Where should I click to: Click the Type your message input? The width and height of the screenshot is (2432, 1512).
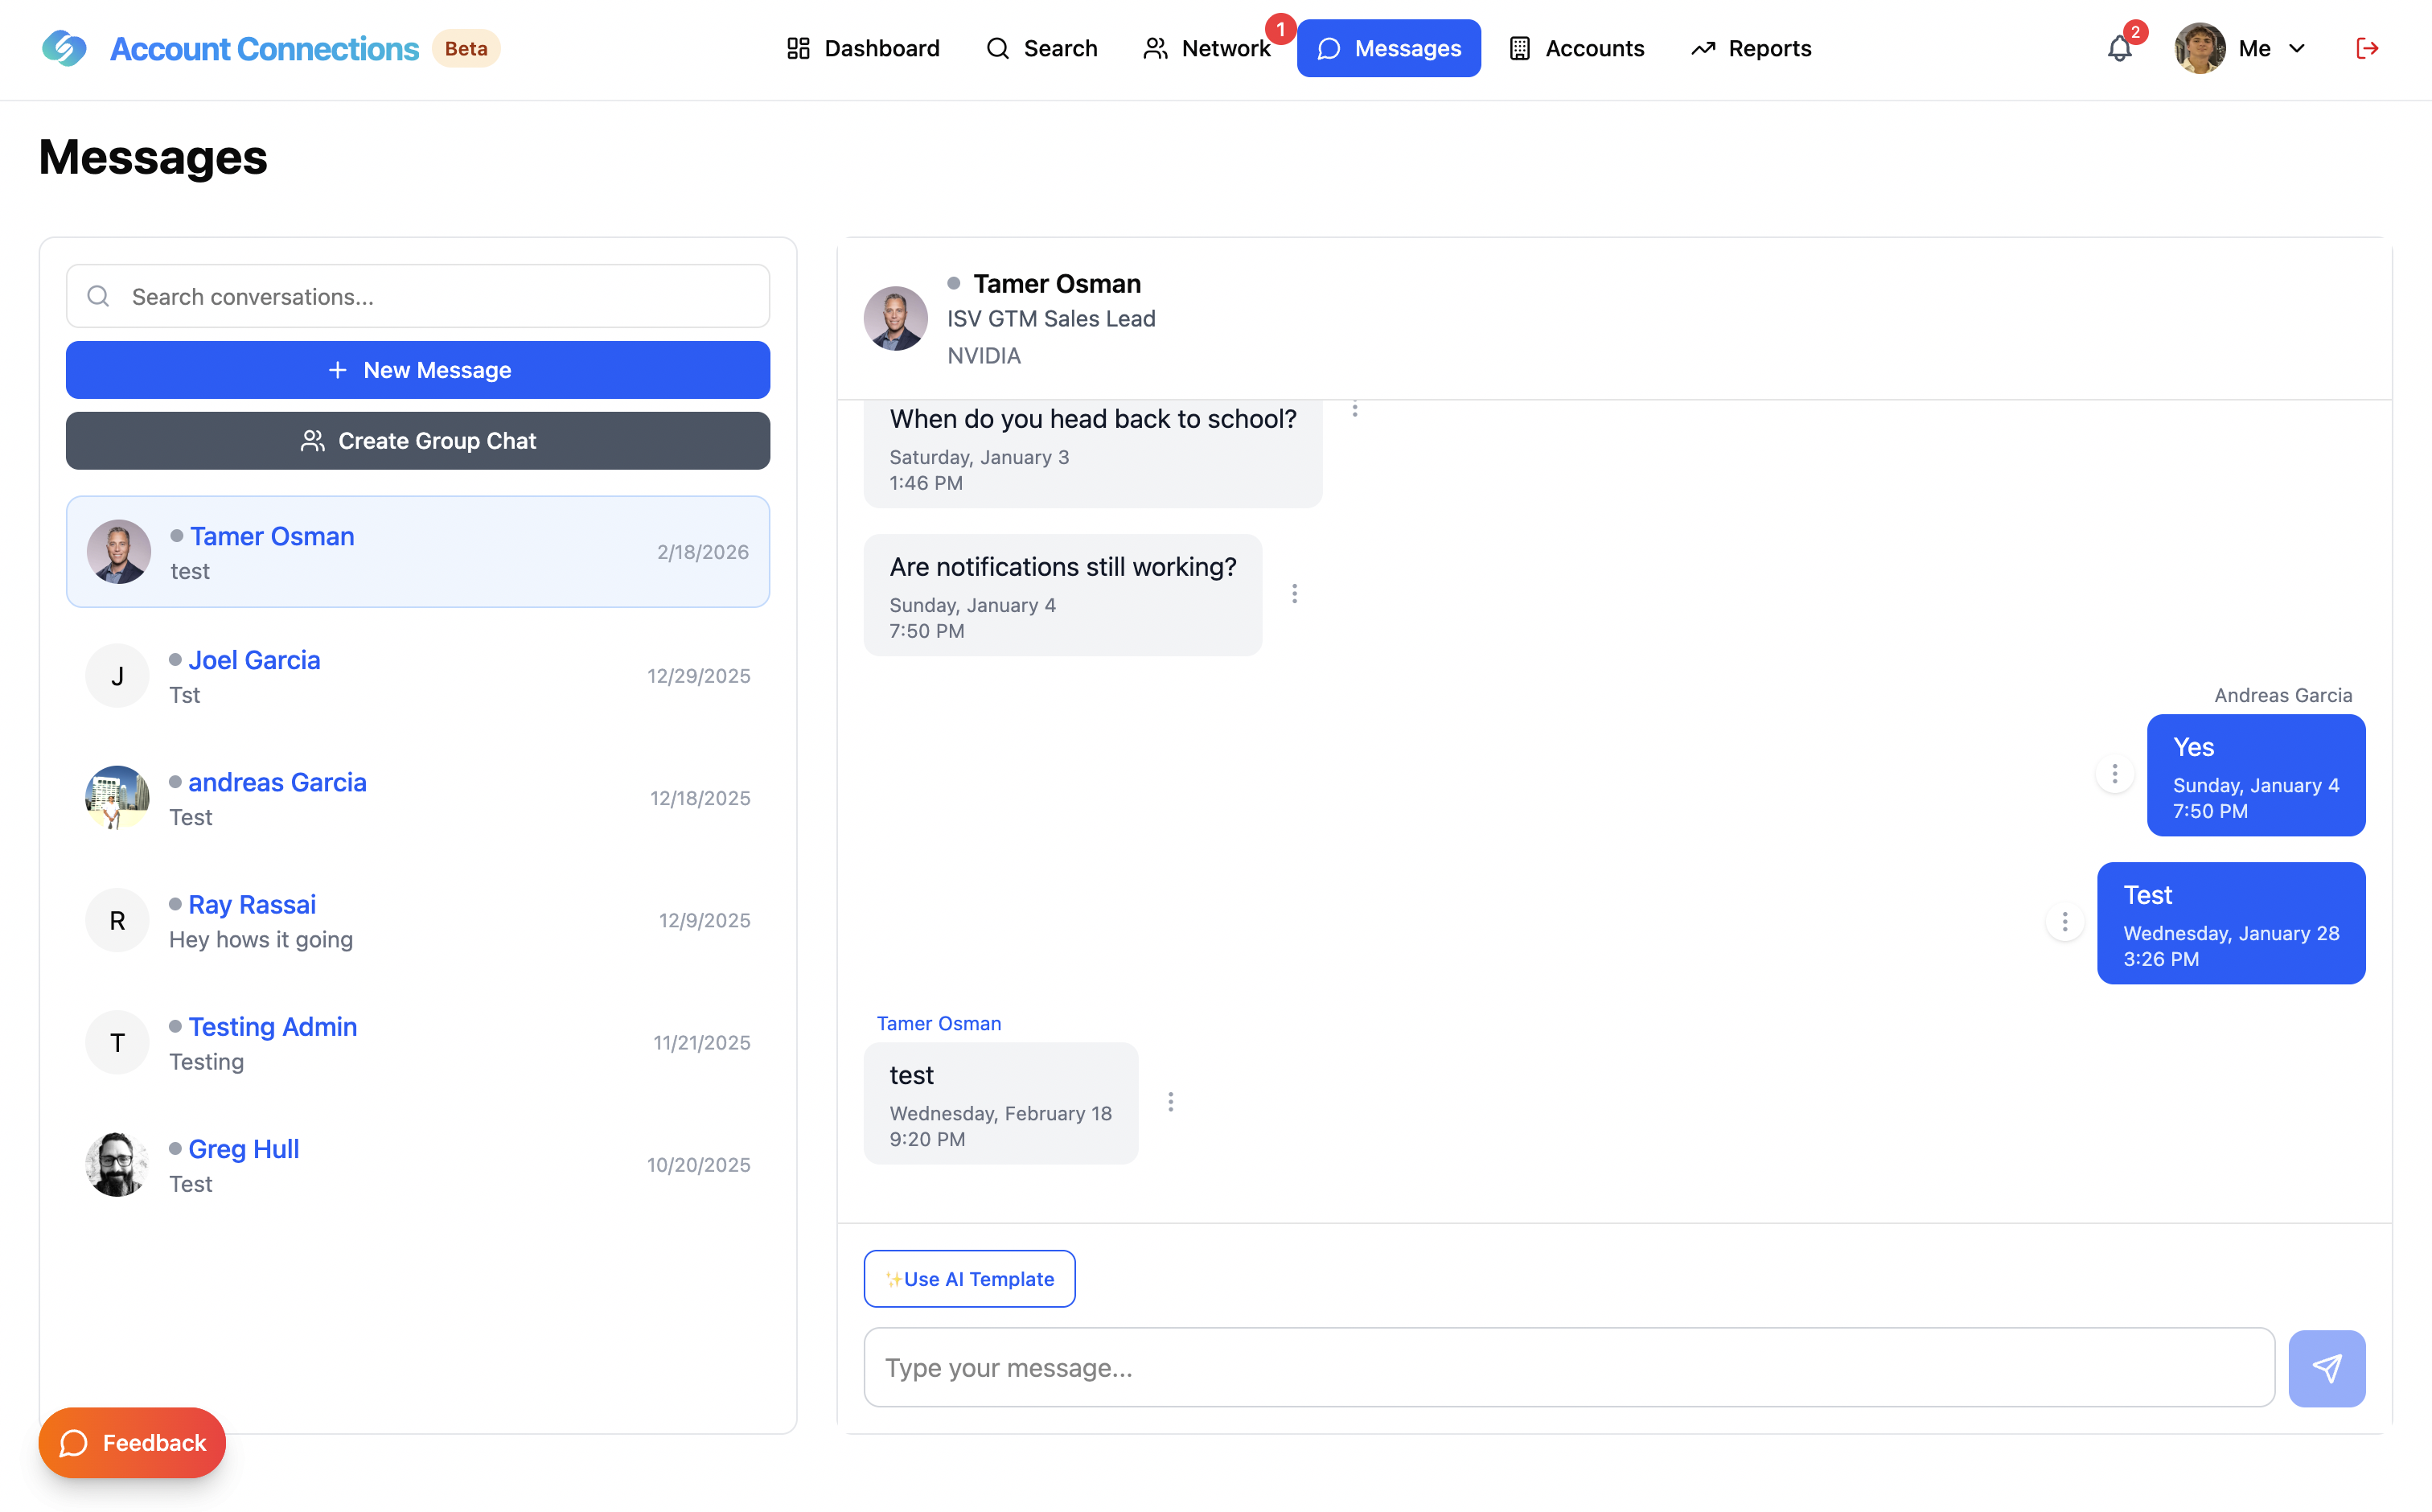pyautogui.click(x=1568, y=1368)
